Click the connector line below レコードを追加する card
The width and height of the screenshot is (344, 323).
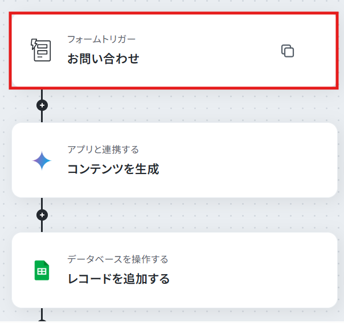pos(42,314)
